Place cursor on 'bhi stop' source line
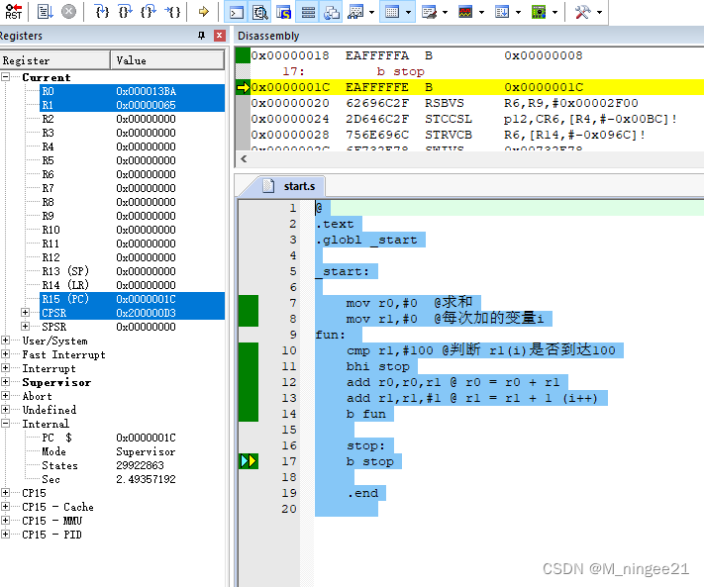 [377, 366]
